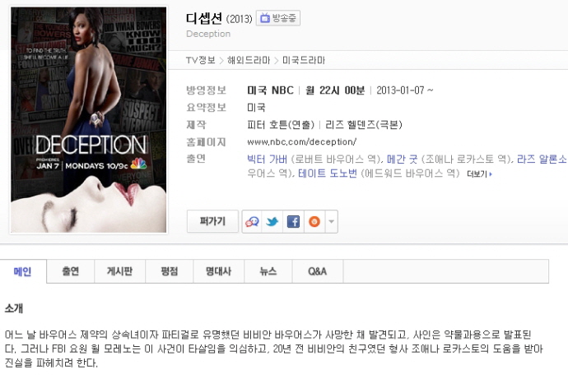Image resolution: width=568 pixels, height=379 pixels.
Task: Click the chat bubble share icon
Action: click(x=252, y=221)
